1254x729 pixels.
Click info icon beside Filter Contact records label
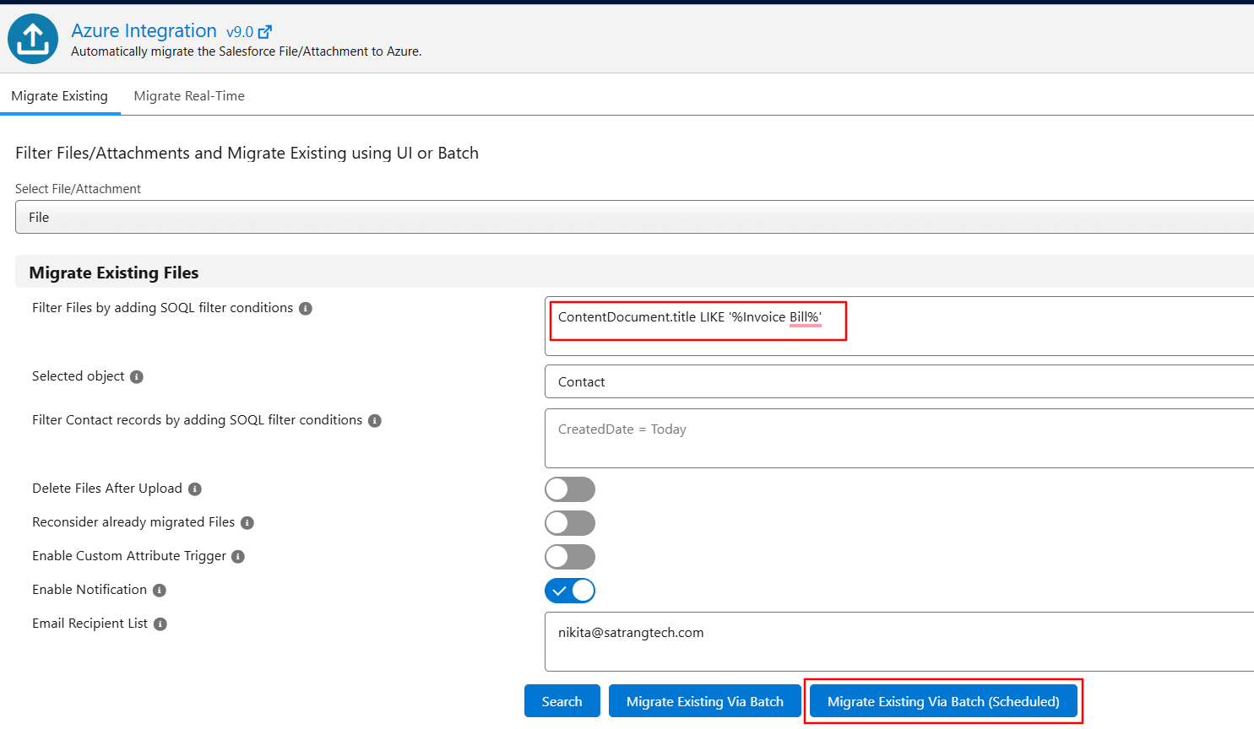coord(375,421)
